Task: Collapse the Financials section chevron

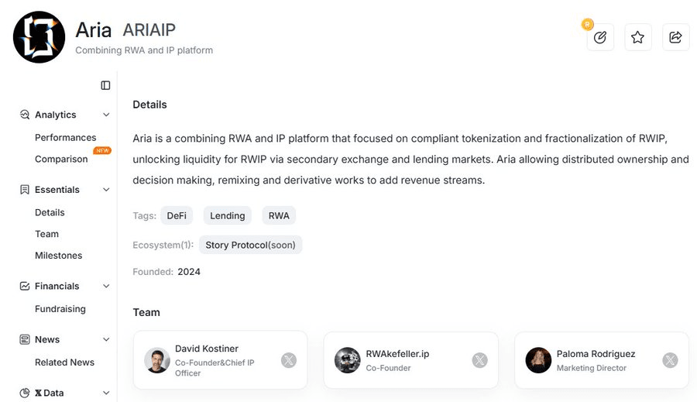Action: (x=106, y=287)
